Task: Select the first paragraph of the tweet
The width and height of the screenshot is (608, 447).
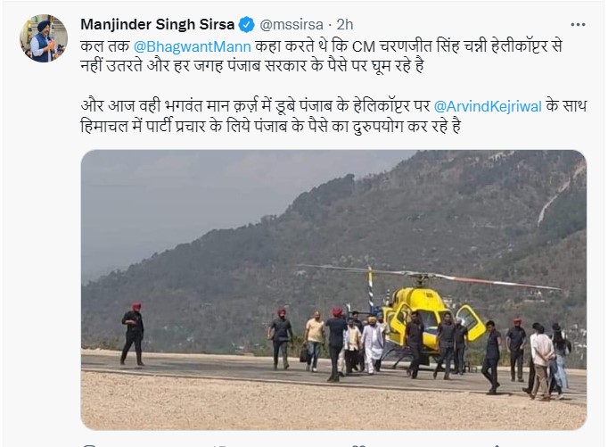Action: click(321, 56)
